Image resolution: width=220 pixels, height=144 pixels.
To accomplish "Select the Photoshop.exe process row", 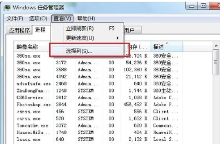I will pyautogui.click(x=97, y=104).
